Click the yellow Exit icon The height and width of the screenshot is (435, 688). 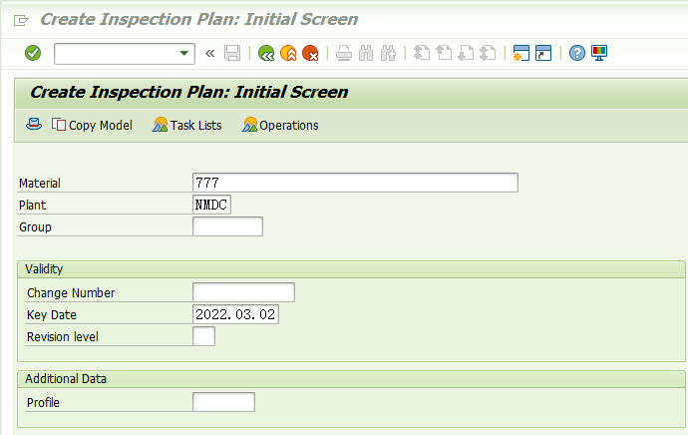[288, 53]
